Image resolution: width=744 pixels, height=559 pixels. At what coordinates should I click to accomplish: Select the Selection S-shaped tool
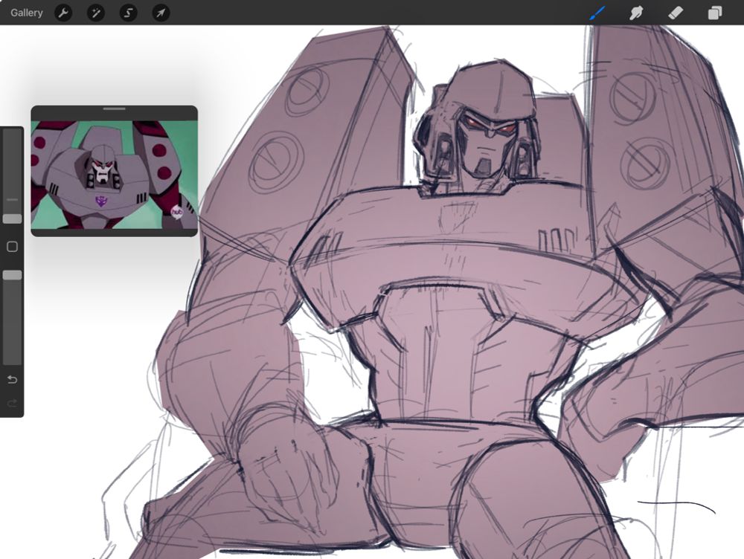[x=128, y=13]
